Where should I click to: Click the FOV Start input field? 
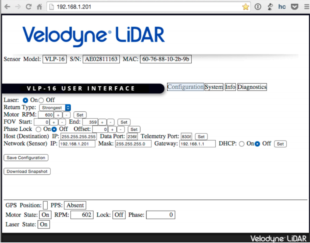tap(42, 122)
